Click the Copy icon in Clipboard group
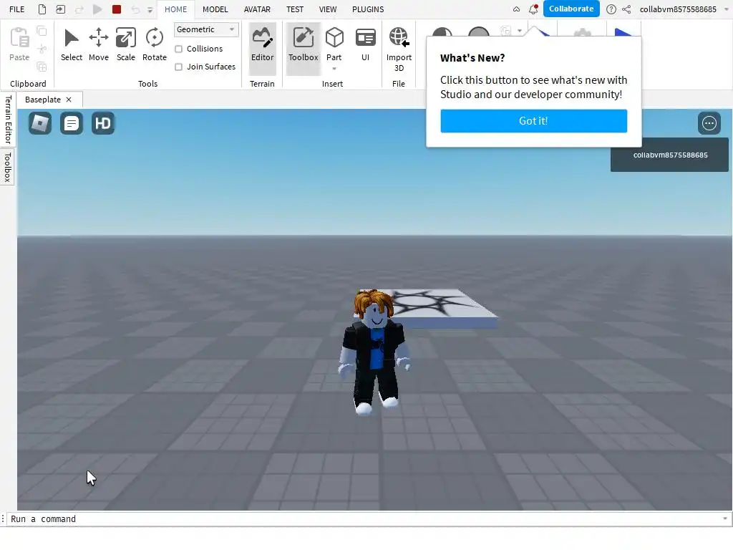The width and height of the screenshot is (733, 550). coord(42,32)
